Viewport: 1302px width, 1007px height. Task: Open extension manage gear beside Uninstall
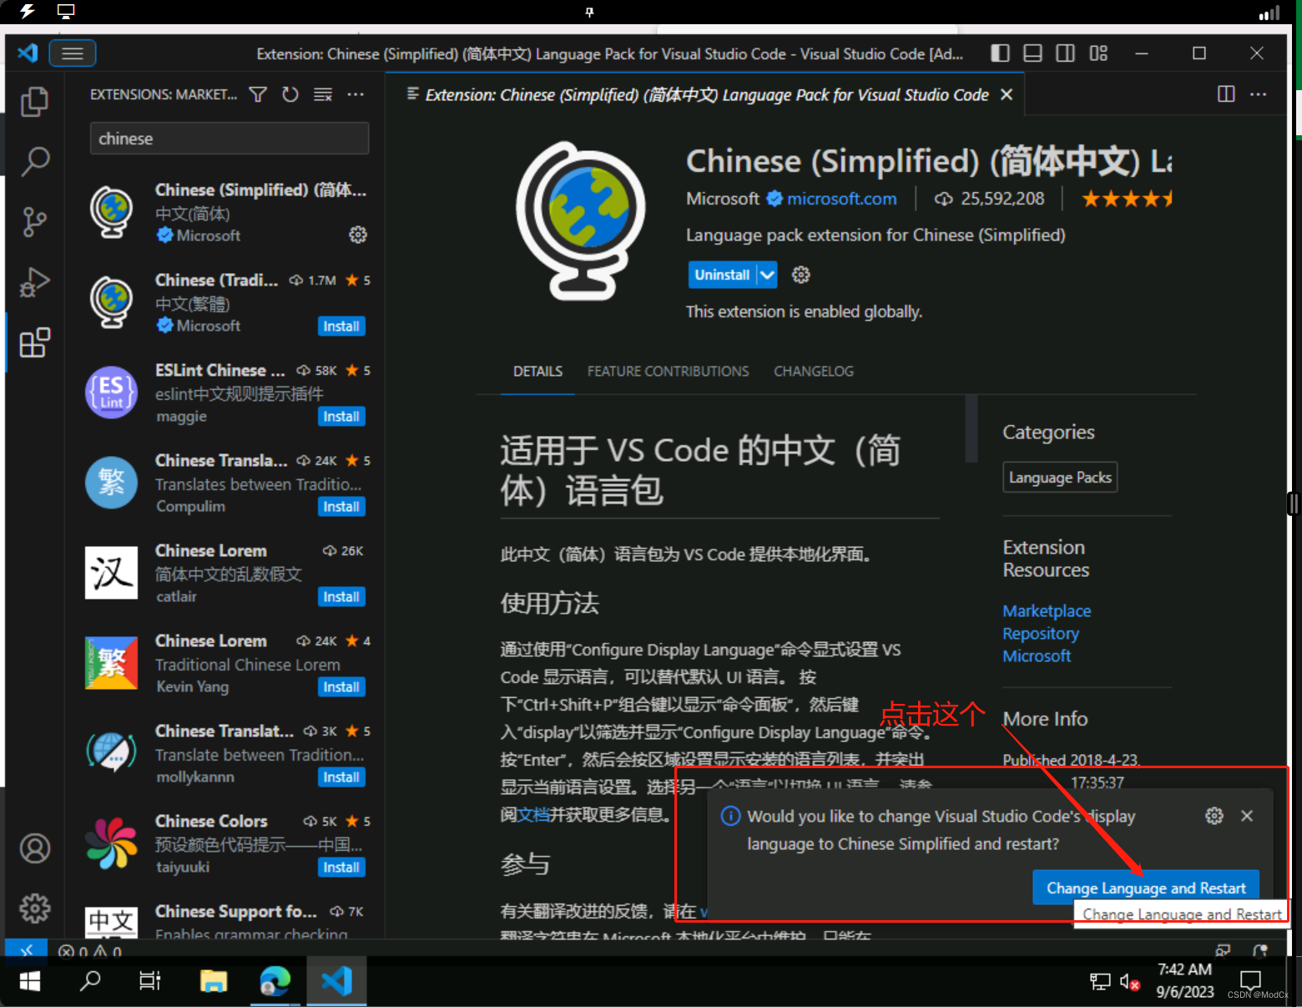tap(801, 275)
